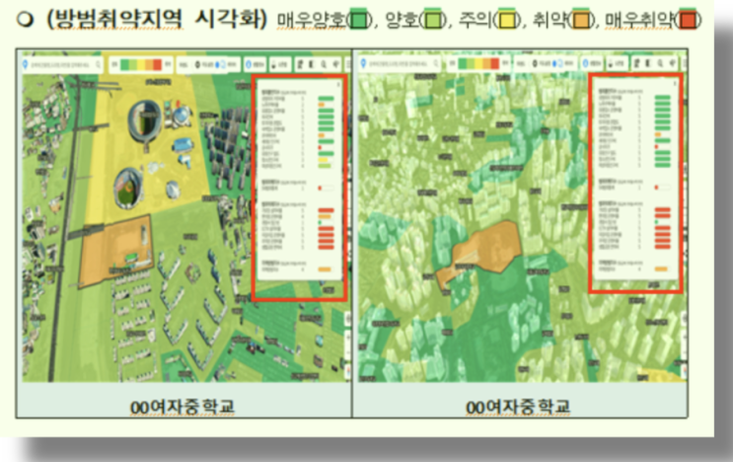Click the magnifier search icon in right map
The image size is (733, 462).
point(435,63)
